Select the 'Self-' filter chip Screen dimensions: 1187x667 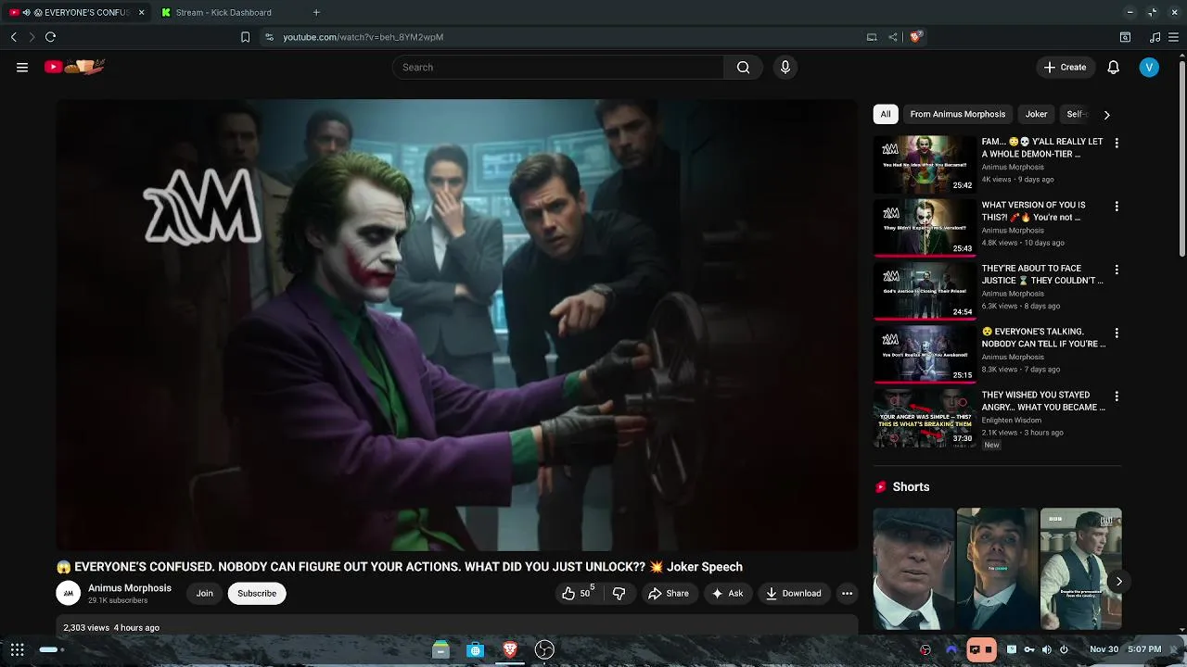[1076, 114]
